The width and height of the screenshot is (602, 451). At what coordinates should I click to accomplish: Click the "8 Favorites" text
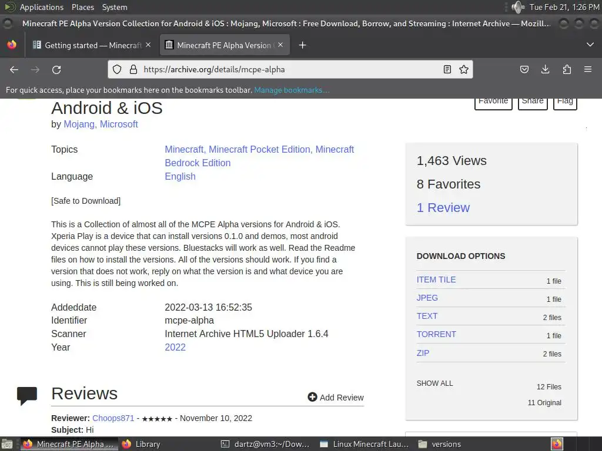tap(449, 184)
